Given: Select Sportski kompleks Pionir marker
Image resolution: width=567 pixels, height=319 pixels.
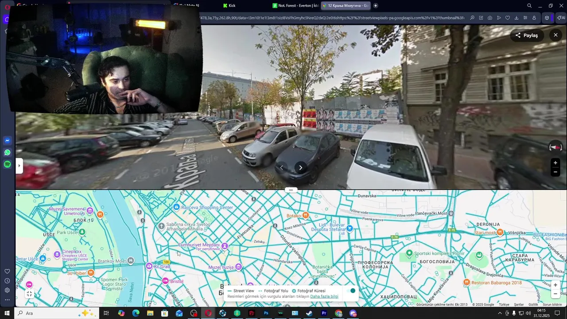Looking at the screenshot, I should click(x=409, y=253).
